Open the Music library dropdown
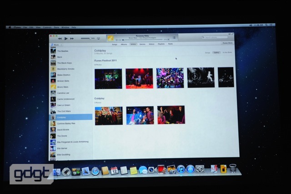Viewport: 291px width, 194px height. pyautogui.click(x=56, y=45)
